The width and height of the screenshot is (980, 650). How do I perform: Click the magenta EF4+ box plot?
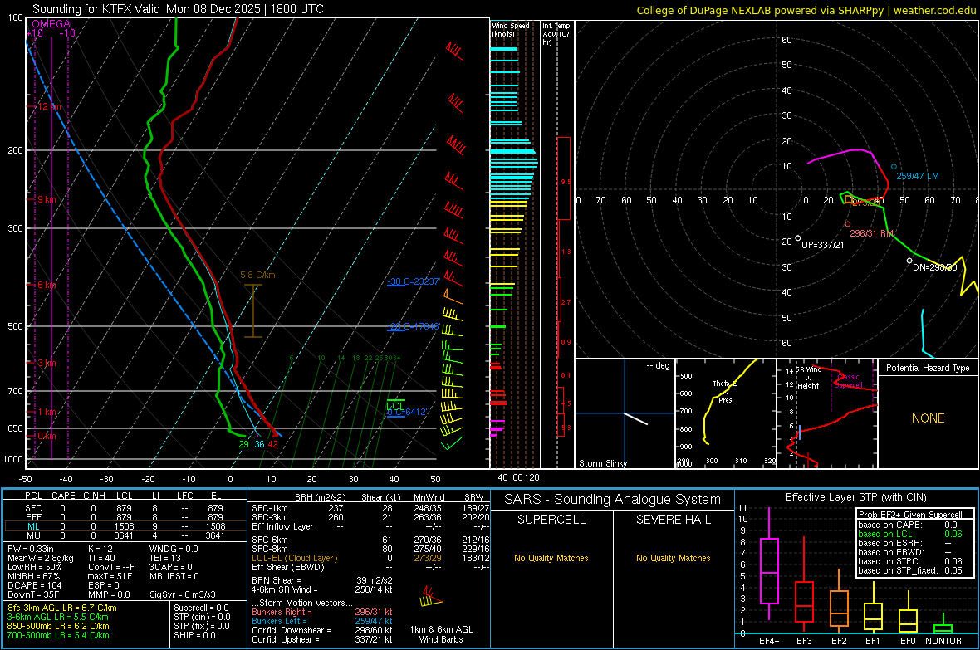pos(769,564)
